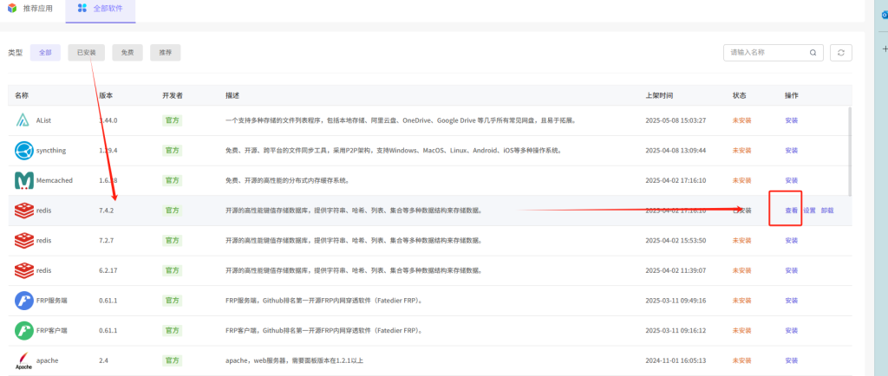The width and height of the screenshot is (888, 376).
Task: Install redis 6.2.17 via 安装 link
Action: click(x=791, y=270)
